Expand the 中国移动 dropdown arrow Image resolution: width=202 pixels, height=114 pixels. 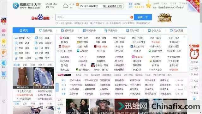[x=179, y=42]
